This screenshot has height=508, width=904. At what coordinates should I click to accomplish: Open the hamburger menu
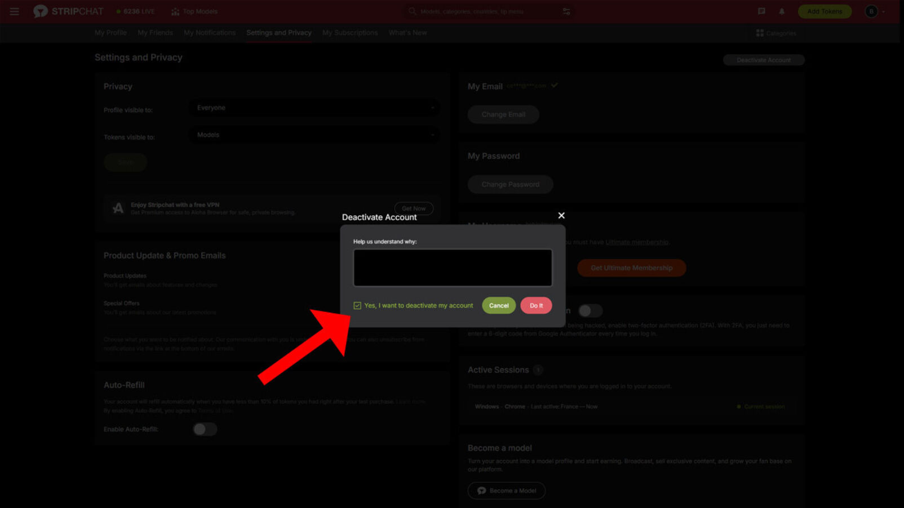[x=14, y=11]
